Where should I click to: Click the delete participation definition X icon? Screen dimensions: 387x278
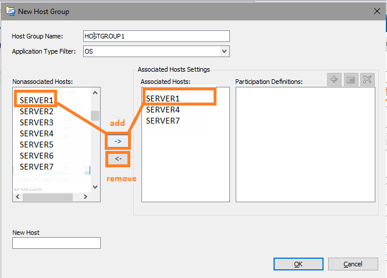point(367,80)
